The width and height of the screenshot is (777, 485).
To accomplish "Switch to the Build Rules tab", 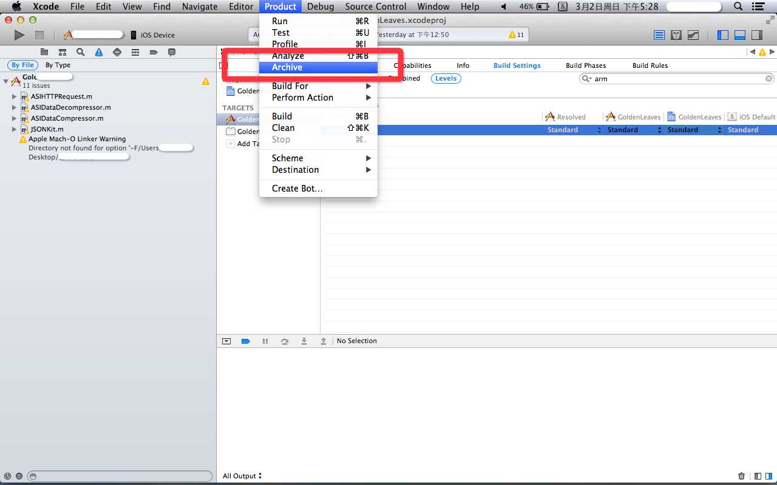I will click(x=650, y=65).
